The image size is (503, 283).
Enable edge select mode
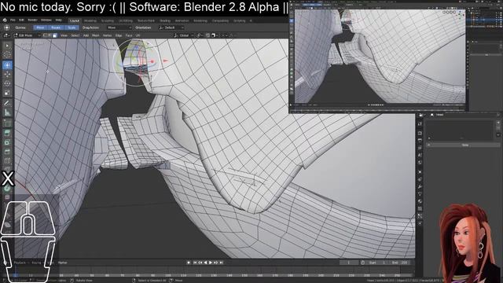pyautogui.click(x=50, y=35)
